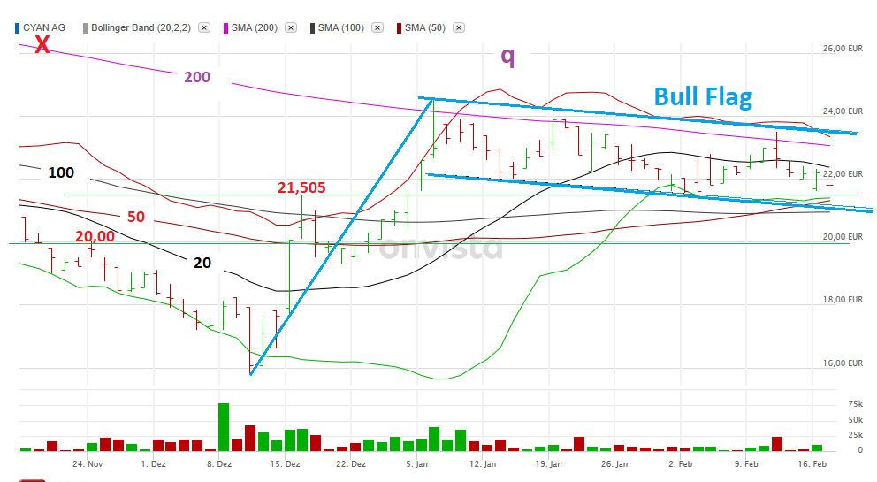Select the SMA (100) legend label
Screen dimensions: 877x482
coord(341,27)
